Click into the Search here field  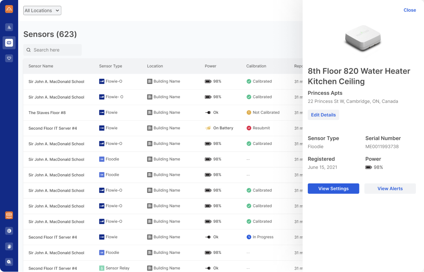[53, 50]
